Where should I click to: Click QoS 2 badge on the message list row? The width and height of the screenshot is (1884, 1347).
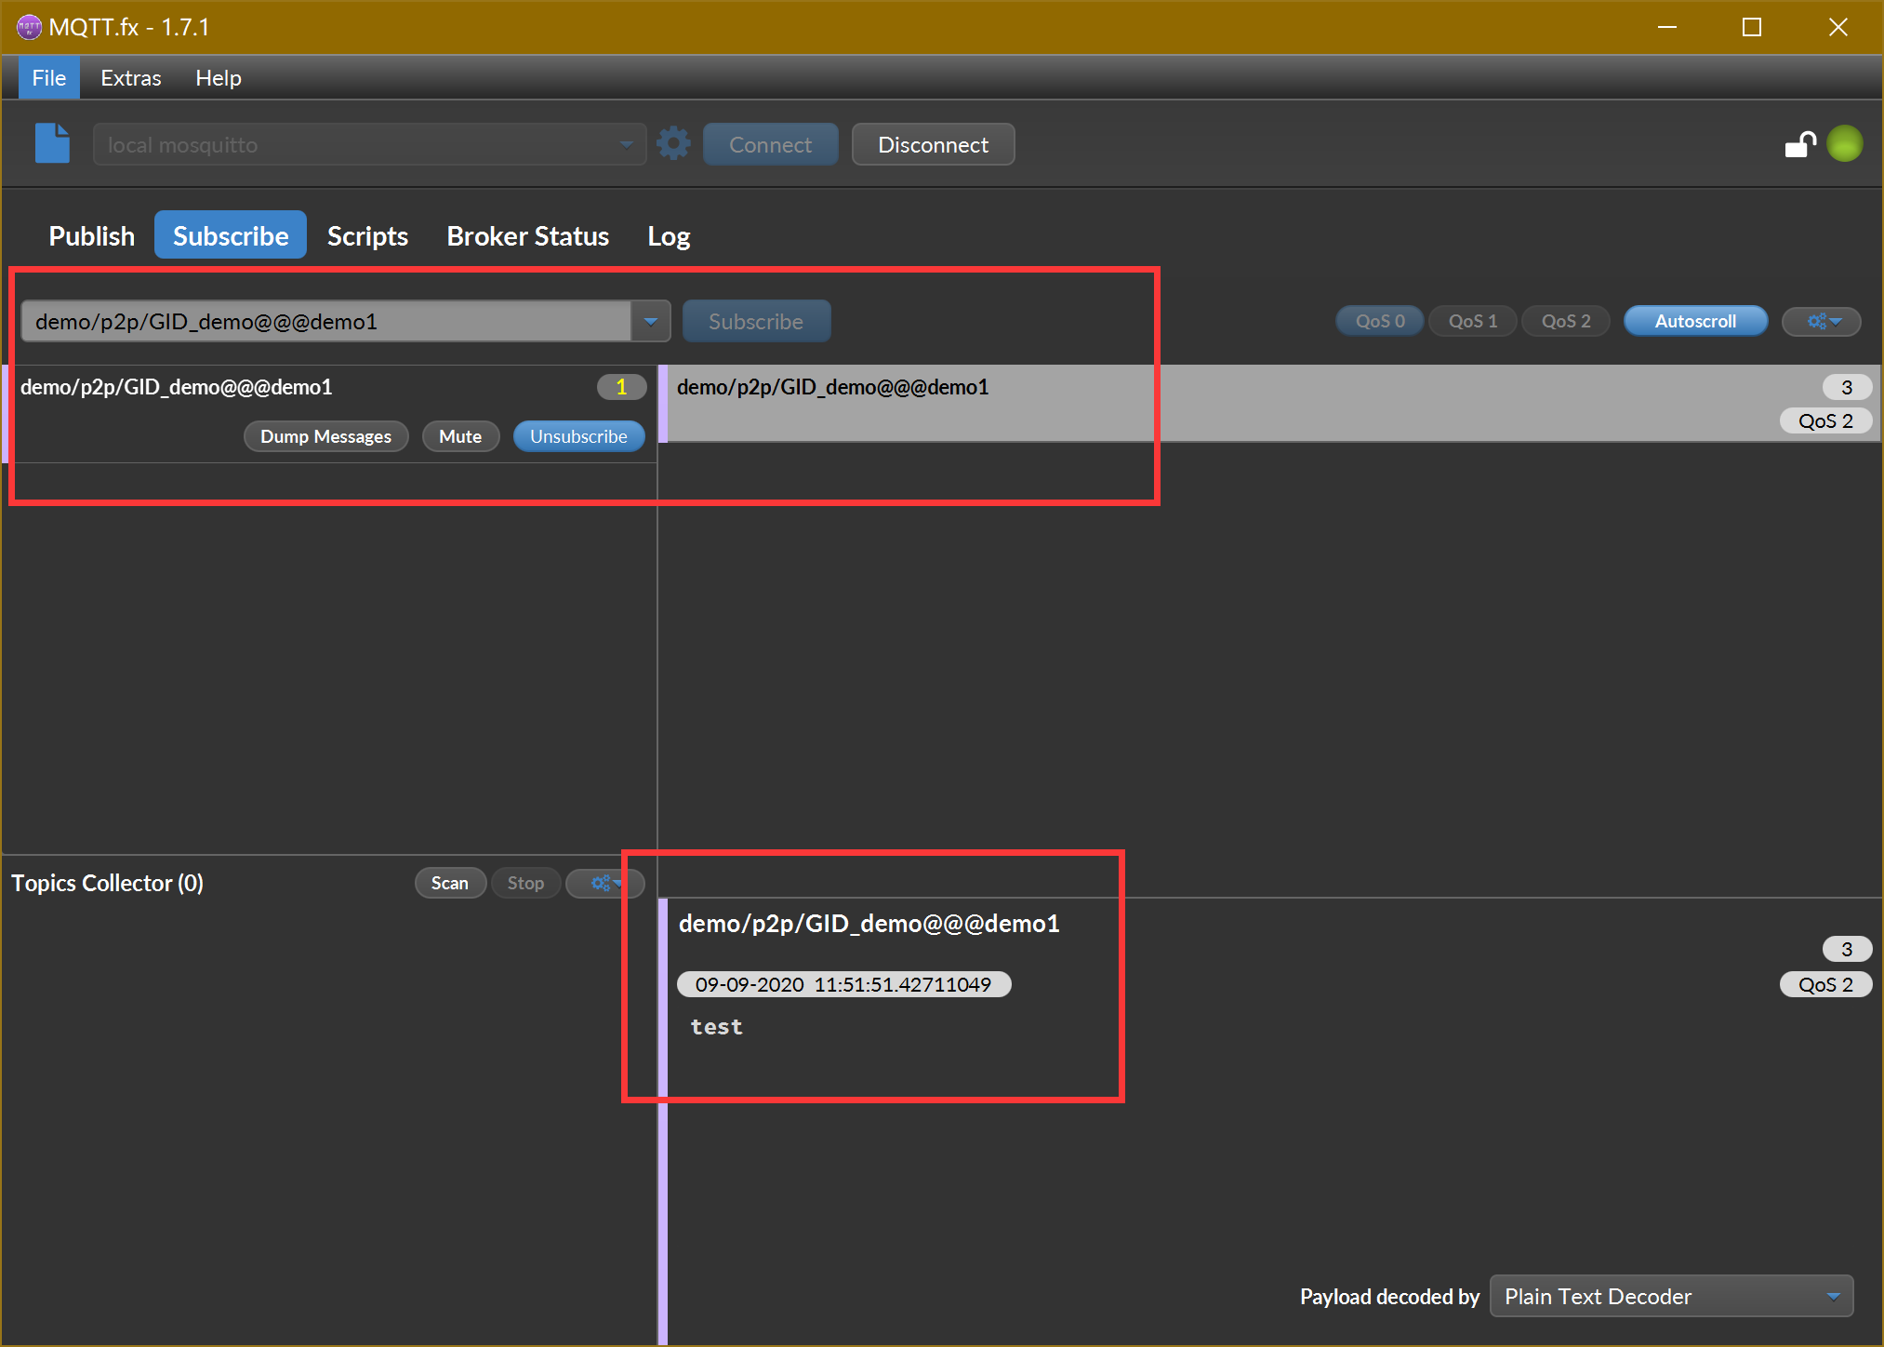pos(1825,420)
